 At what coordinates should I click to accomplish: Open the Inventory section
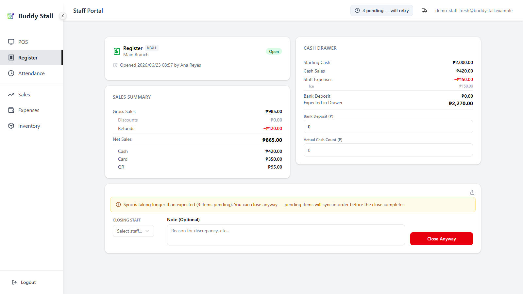click(31, 126)
